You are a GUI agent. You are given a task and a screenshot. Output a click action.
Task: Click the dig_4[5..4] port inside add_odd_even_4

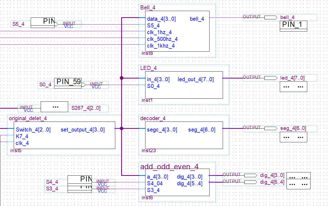click(190, 183)
